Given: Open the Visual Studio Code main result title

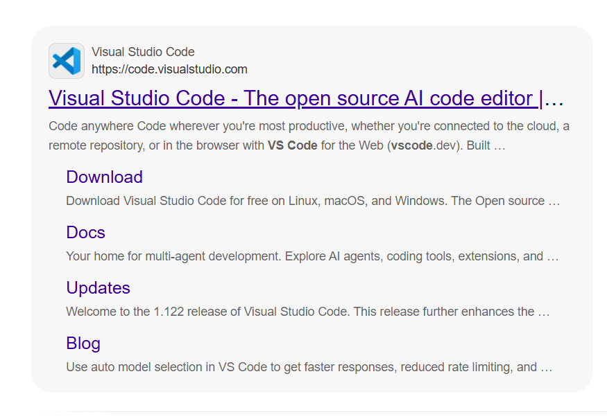Looking at the screenshot, I should point(306,98).
